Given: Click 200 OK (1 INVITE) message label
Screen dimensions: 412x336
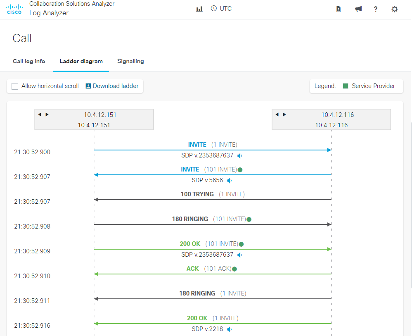Looking at the screenshot, I should [213, 318].
